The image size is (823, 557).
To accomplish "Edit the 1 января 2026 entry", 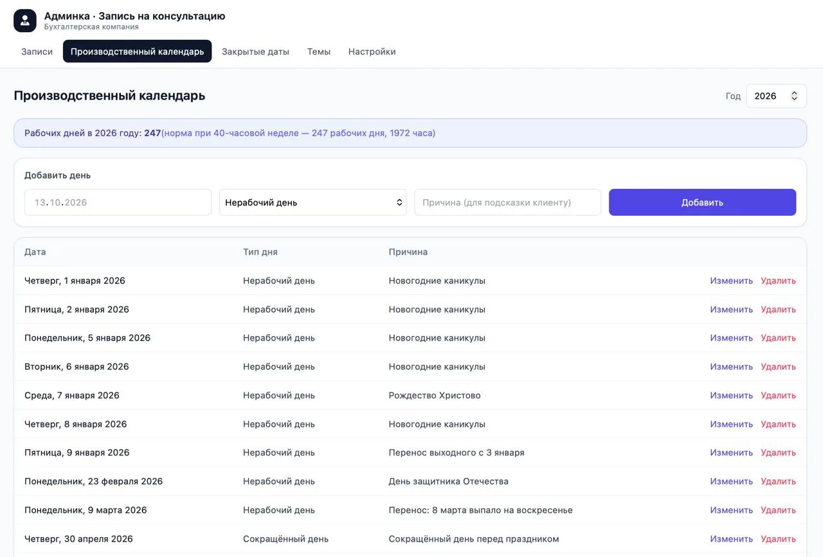I will point(731,281).
